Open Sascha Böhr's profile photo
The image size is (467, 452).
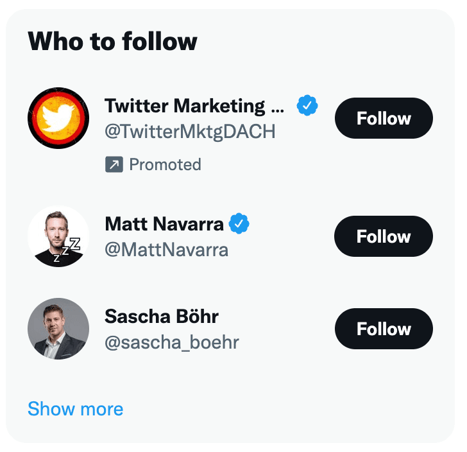[58, 329]
